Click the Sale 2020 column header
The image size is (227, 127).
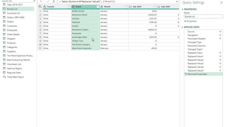coord(168,7)
